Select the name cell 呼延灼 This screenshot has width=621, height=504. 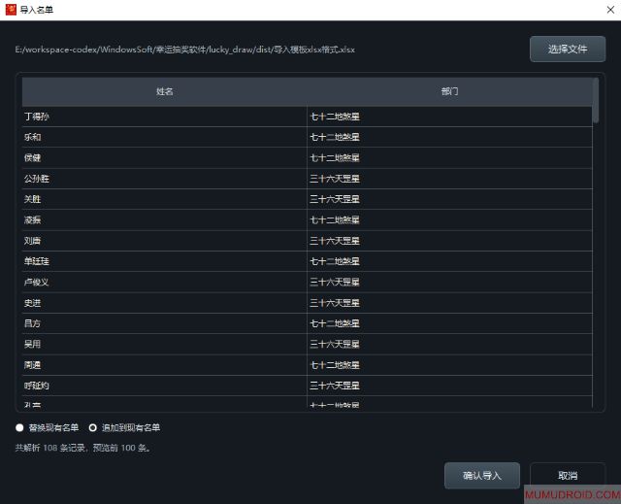click(x=164, y=386)
